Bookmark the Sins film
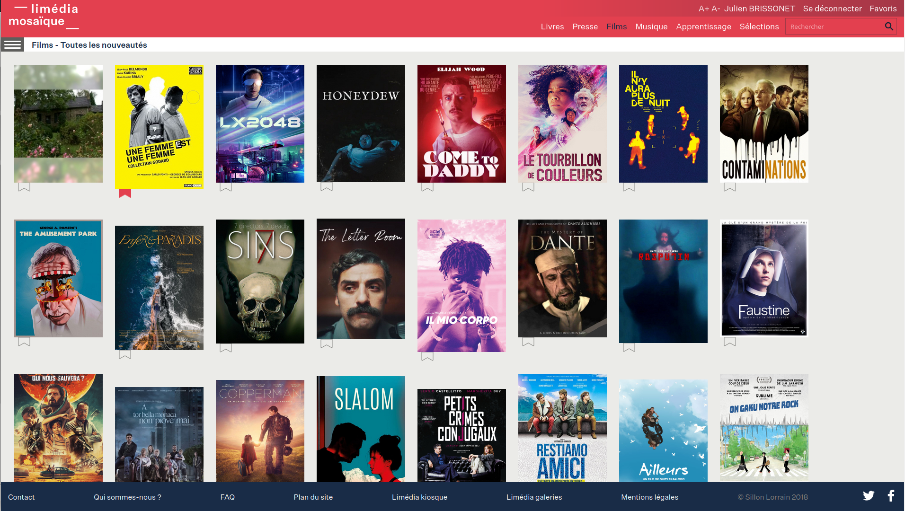Viewport: 905px width, 511px height. (226, 348)
